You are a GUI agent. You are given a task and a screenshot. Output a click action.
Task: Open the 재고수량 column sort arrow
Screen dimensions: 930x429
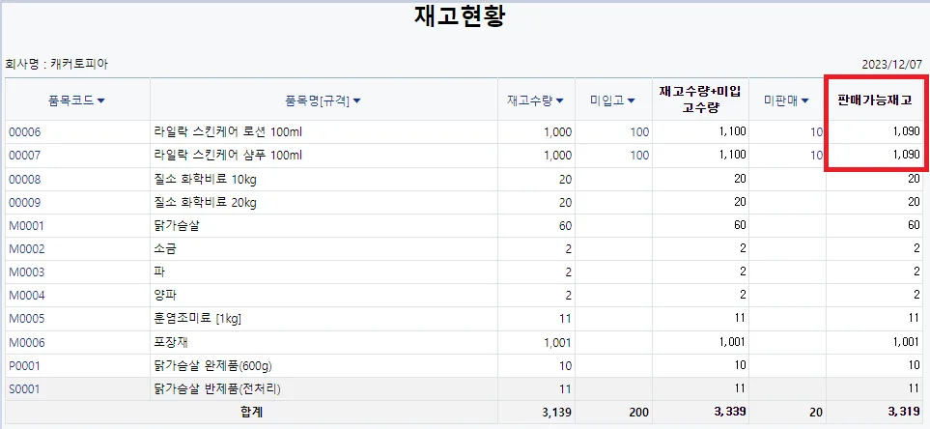[560, 100]
